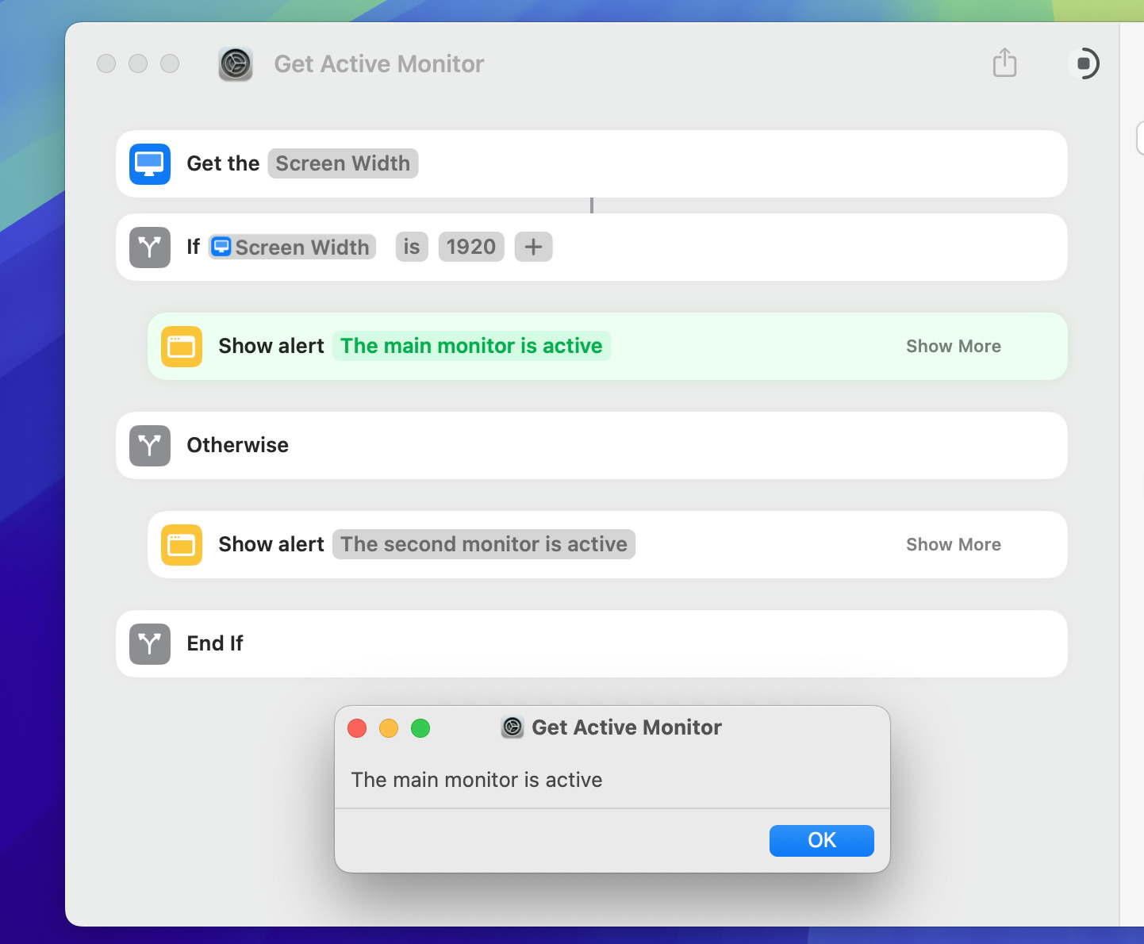Click the 'Get Active Monitor' dialog title
The height and width of the screenshot is (944, 1144).
click(x=627, y=727)
